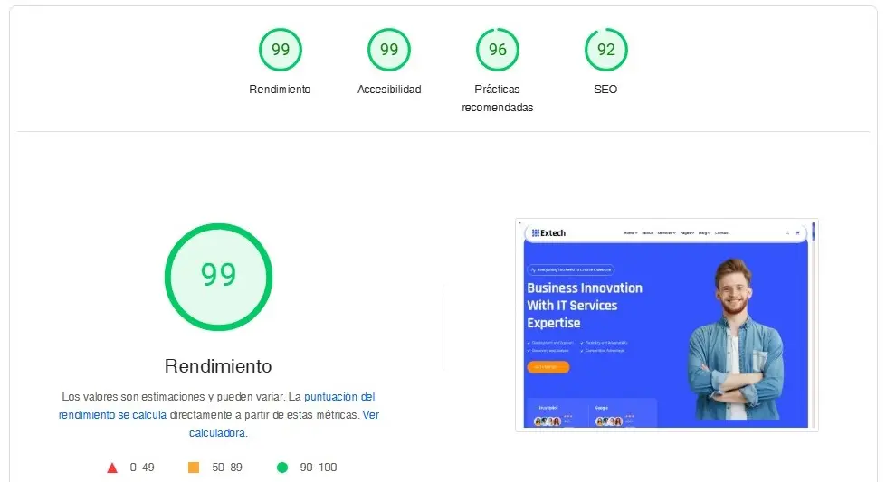Click the About menu item in preview
This screenshot has height=482, width=886.
click(x=647, y=233)
